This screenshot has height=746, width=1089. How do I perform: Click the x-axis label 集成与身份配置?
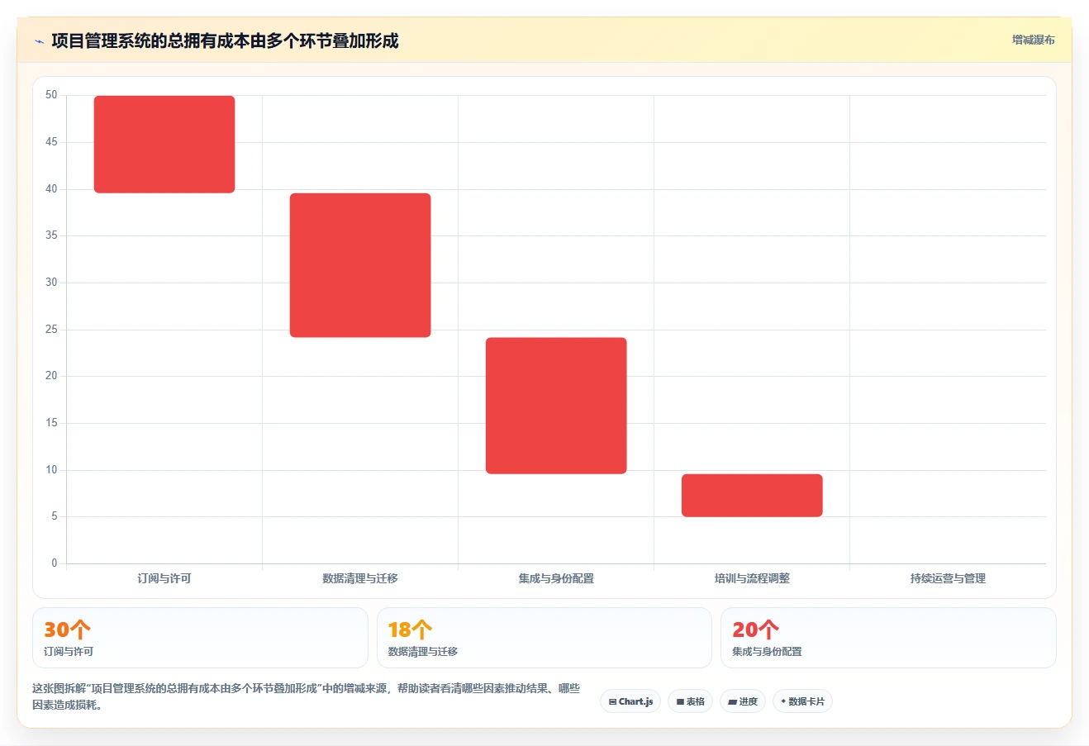pos(556,578)
